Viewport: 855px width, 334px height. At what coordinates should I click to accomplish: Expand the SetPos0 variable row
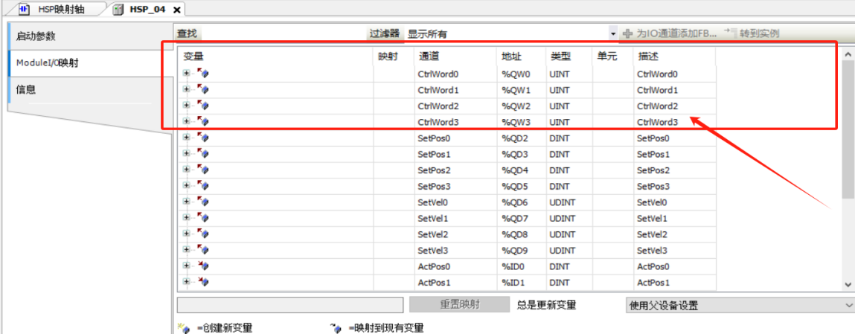tap(187, 138)
